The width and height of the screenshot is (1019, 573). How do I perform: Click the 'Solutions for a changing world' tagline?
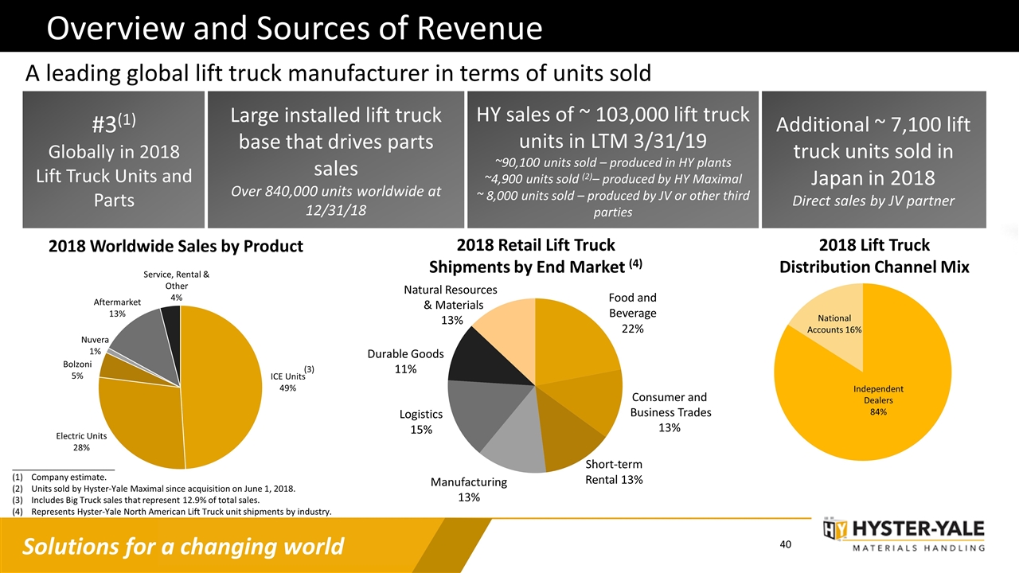pyautogui.click(x=184, y=547)
